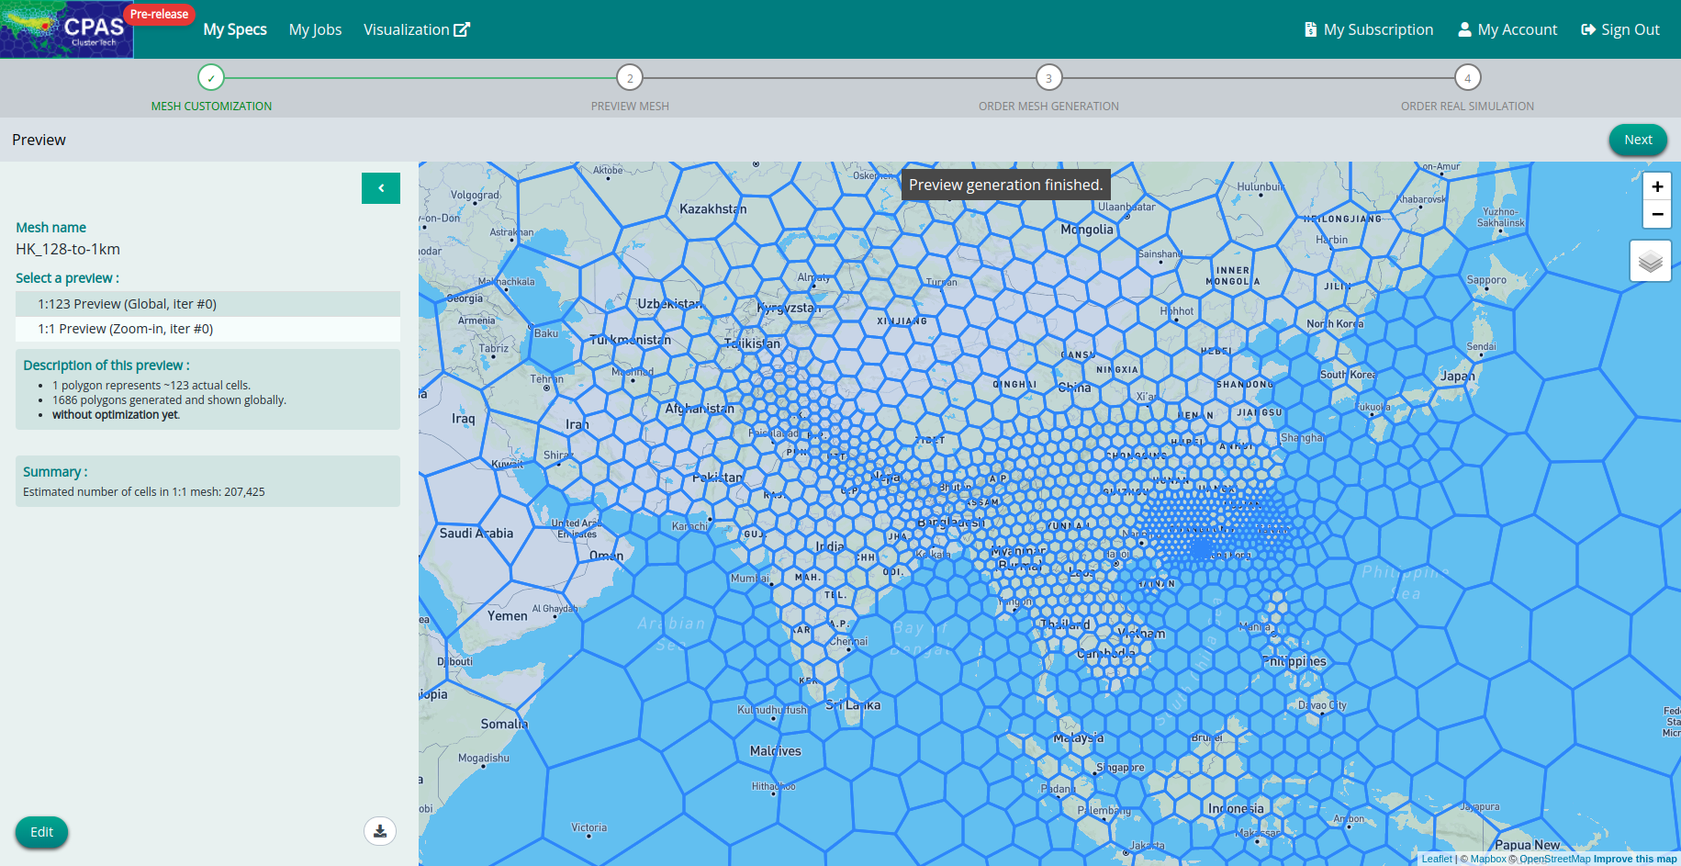This screenshot has width=1681, height=866.
Task: Click the Japan label on map
Action: pyautogui.click(x=1458, y=377)
